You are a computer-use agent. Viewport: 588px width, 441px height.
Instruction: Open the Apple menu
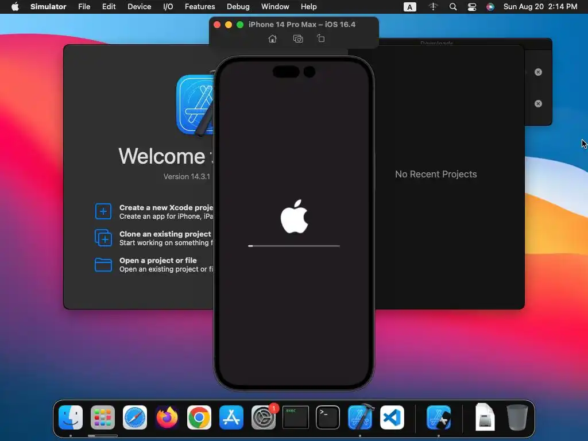(x=15, y=7)
